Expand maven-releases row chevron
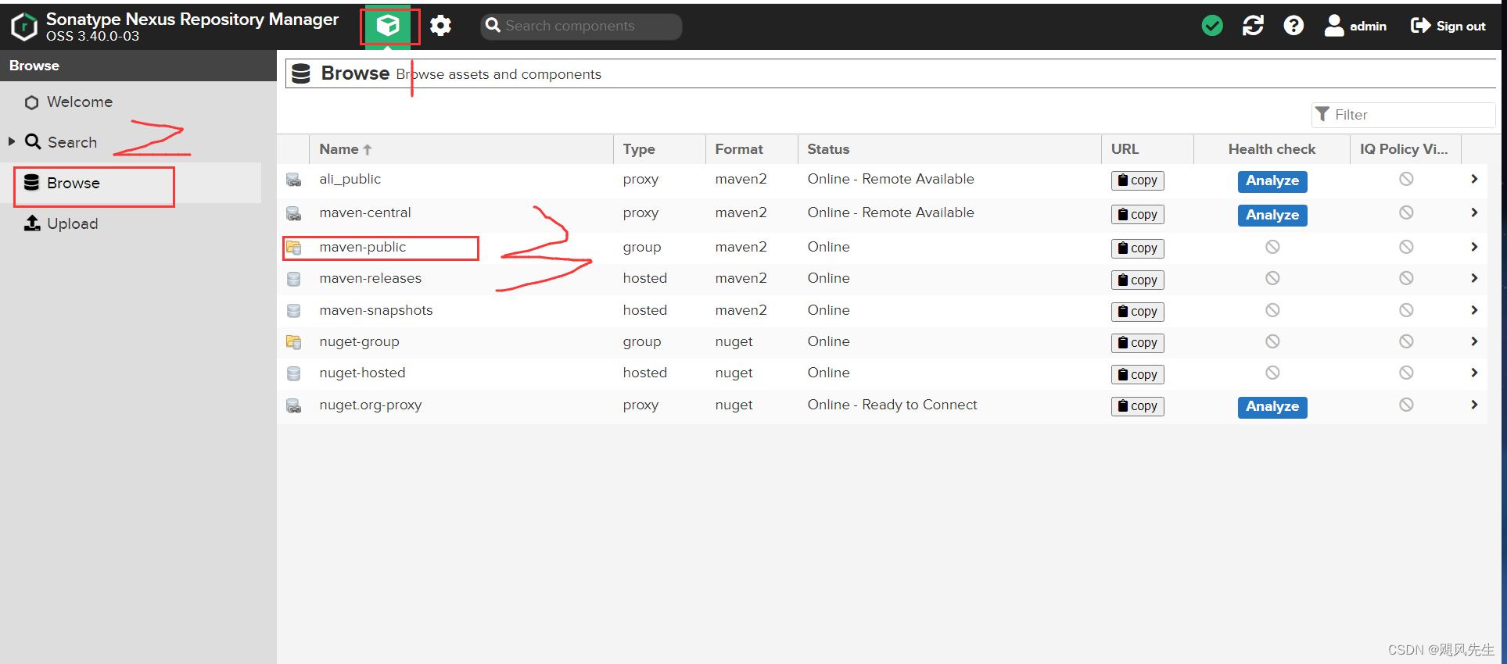This screenshot has width=1507, height=664. tap(1474, 278)
